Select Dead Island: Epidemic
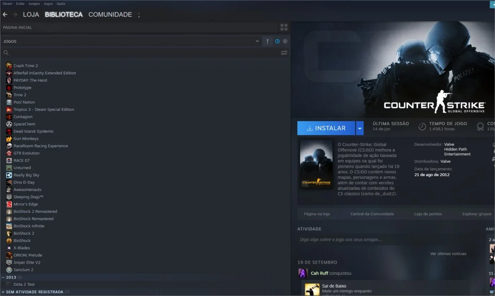The width and height of the screenshot is (495, 296). coord(34,131)
